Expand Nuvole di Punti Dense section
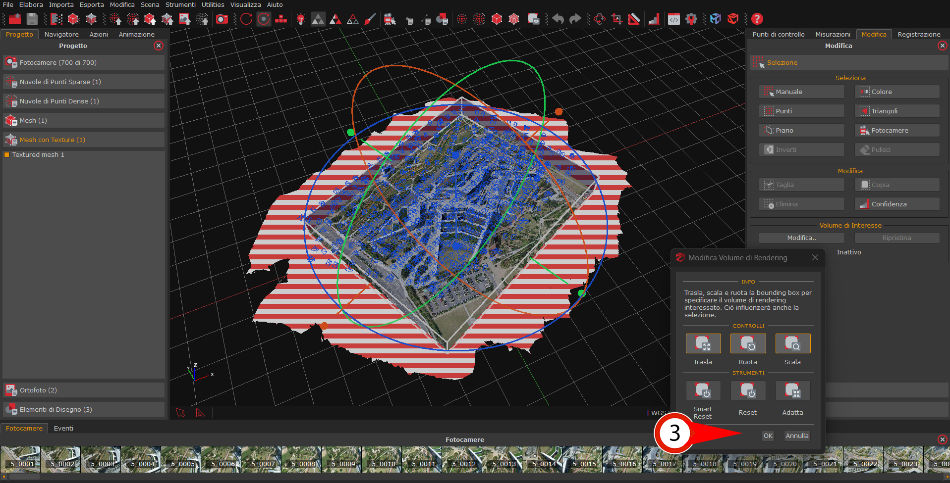 click(84, 101)
